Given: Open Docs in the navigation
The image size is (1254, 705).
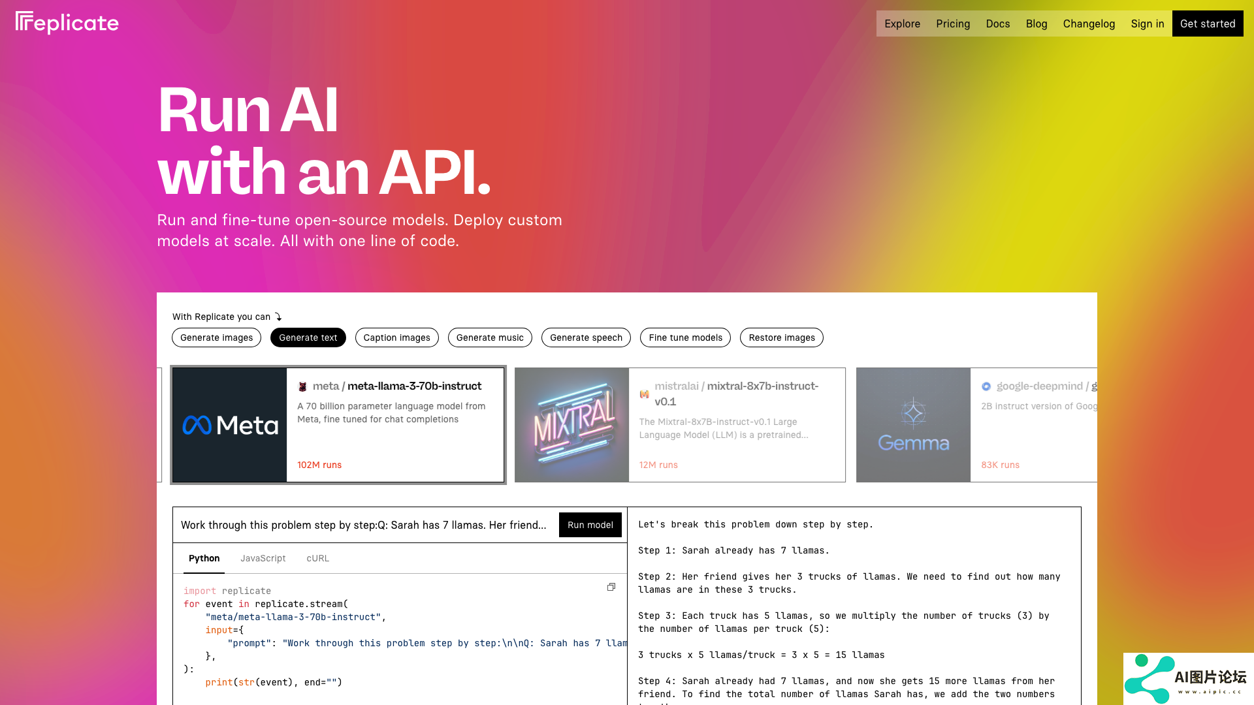Looking at the screenshot, I should click(x=998, y=23).
